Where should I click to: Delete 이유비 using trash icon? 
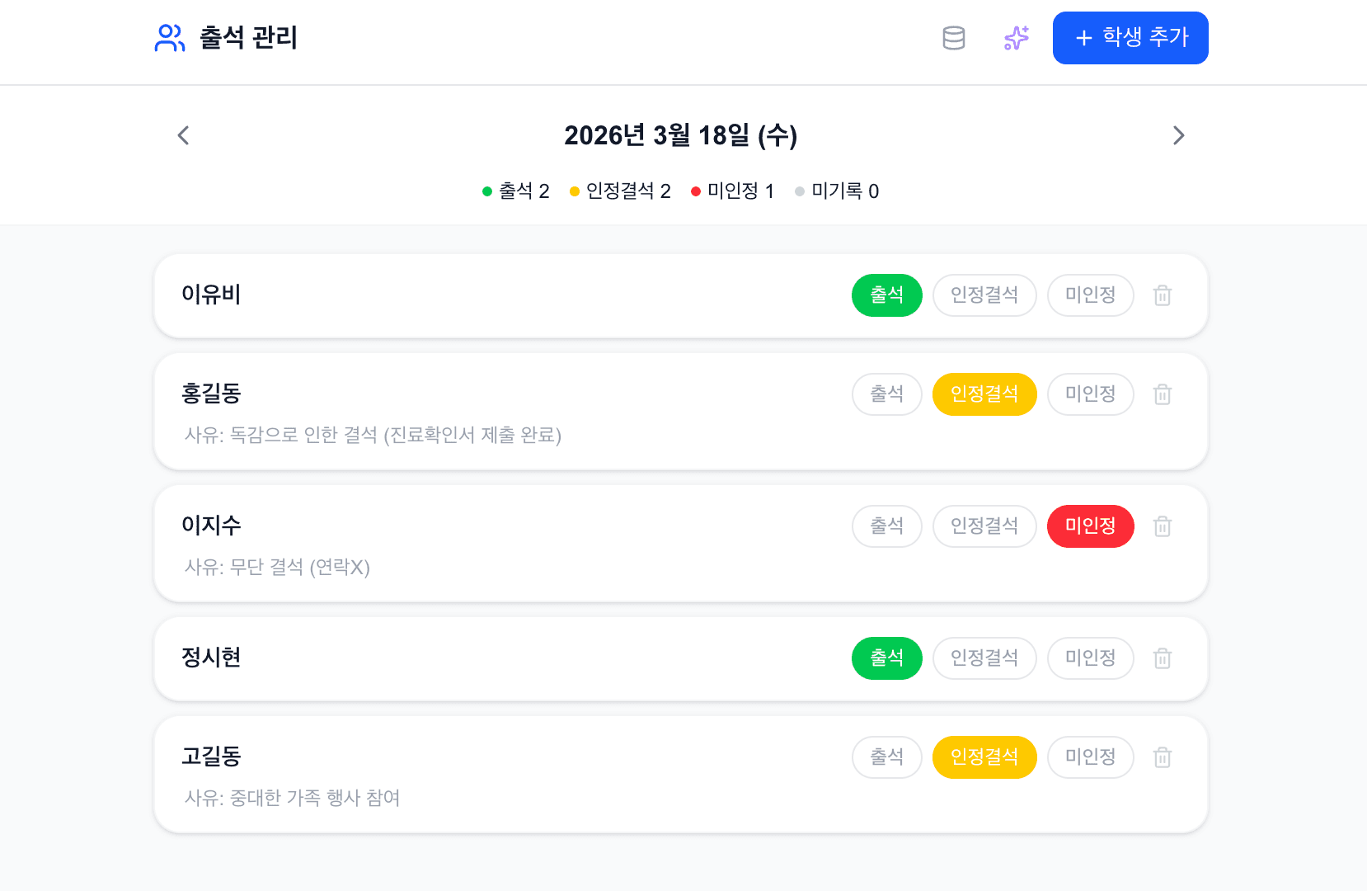coord(1163,295)
